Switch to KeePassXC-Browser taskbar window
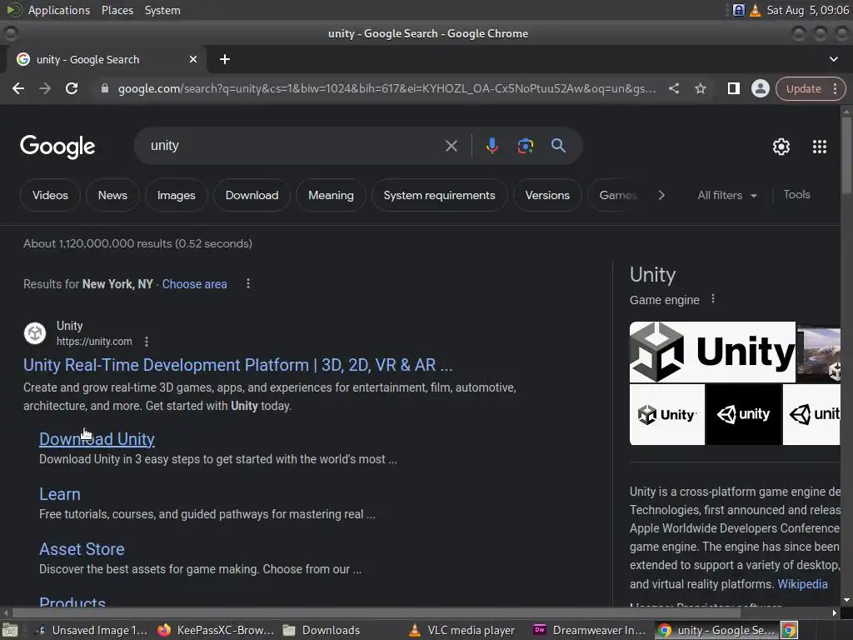The height and width of the screenshot is (640, 853). 216,630
